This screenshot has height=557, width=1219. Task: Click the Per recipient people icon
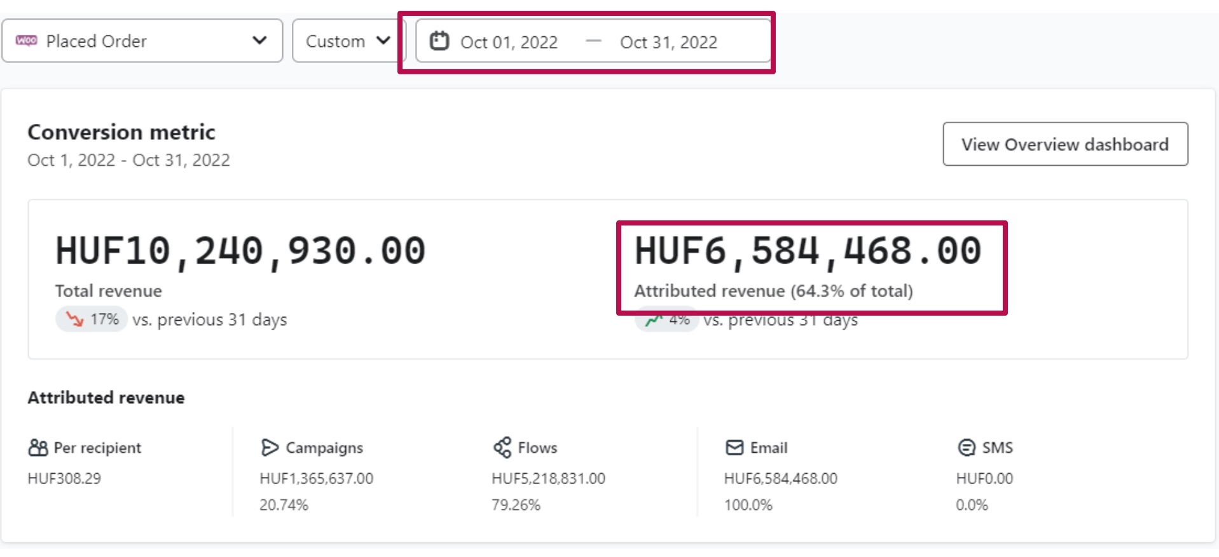38,448
